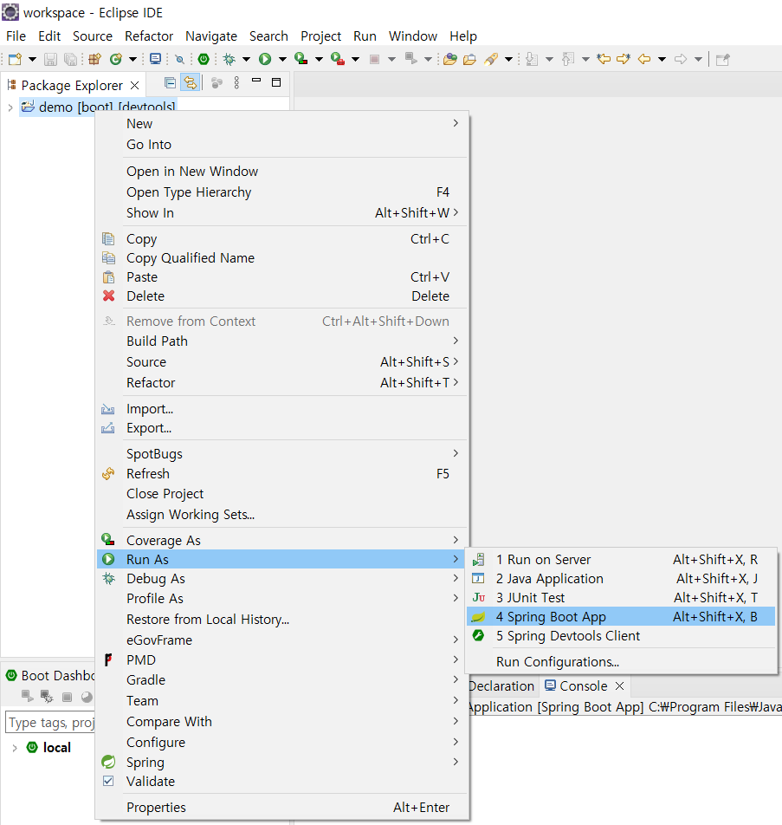The image size is (782, 825).
Task: Open the Project menu in menu bar
Action: [320, 36]
